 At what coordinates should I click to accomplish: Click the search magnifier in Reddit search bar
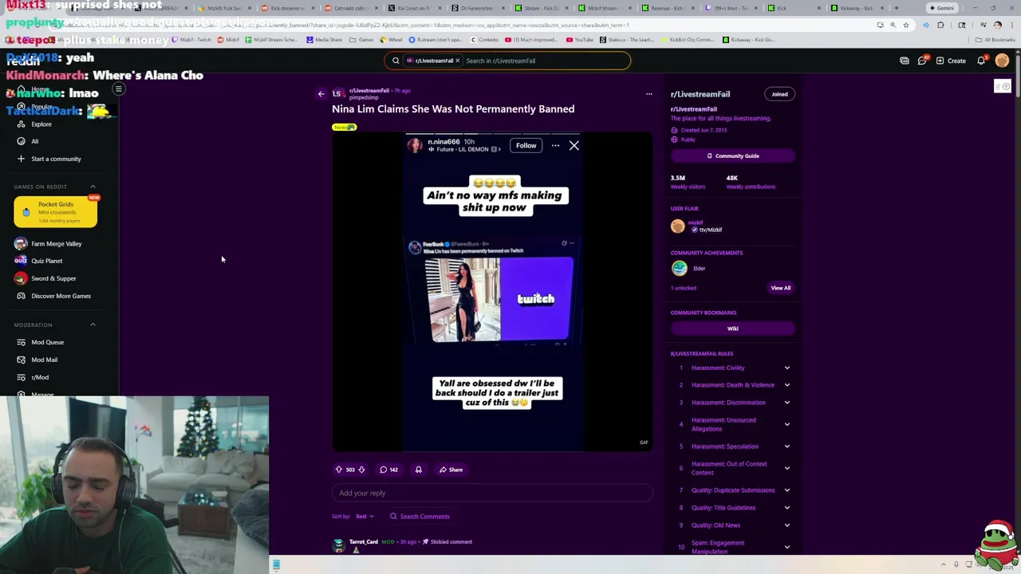pyautogui.click(x=396, y=61)
